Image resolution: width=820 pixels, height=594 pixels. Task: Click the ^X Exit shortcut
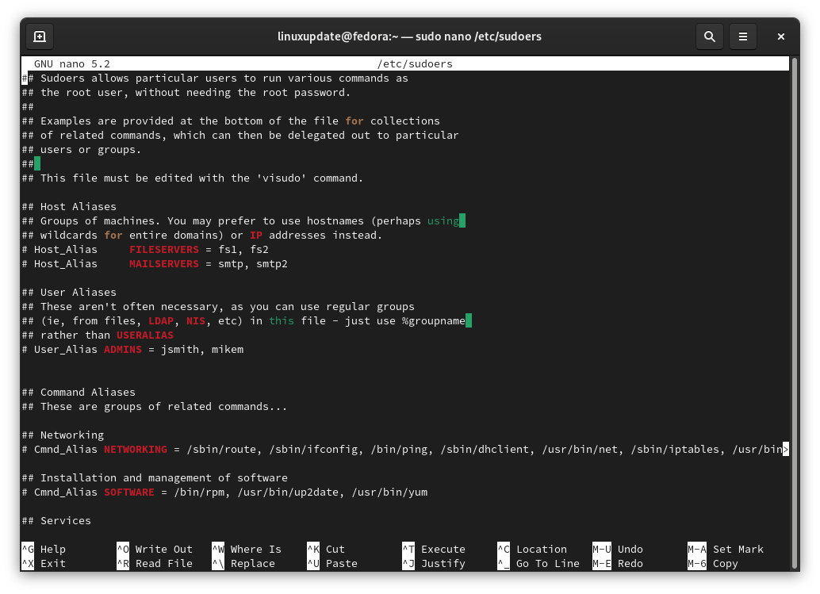pyautogui.click(x=44, y=563)
